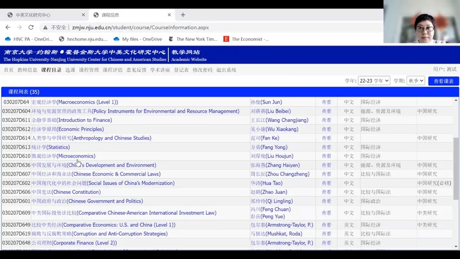Open the Introduction to Finance course link
460x259 pixels.
71,120
